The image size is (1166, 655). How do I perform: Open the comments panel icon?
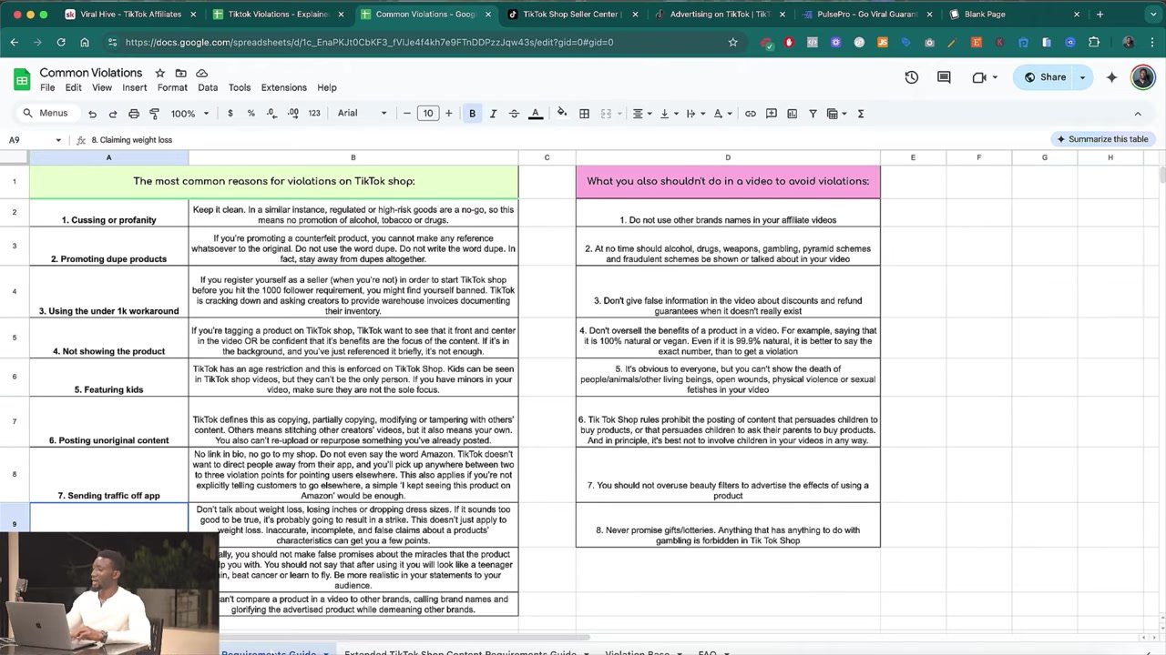click(944, 77)
